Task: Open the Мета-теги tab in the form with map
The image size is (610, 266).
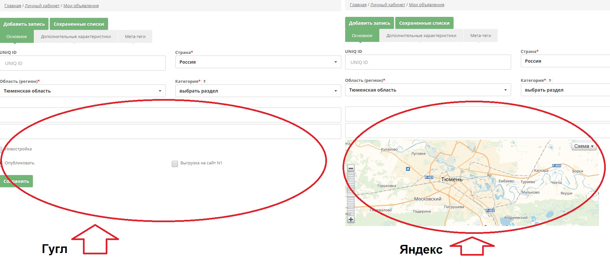Action: tap(481, 36)
